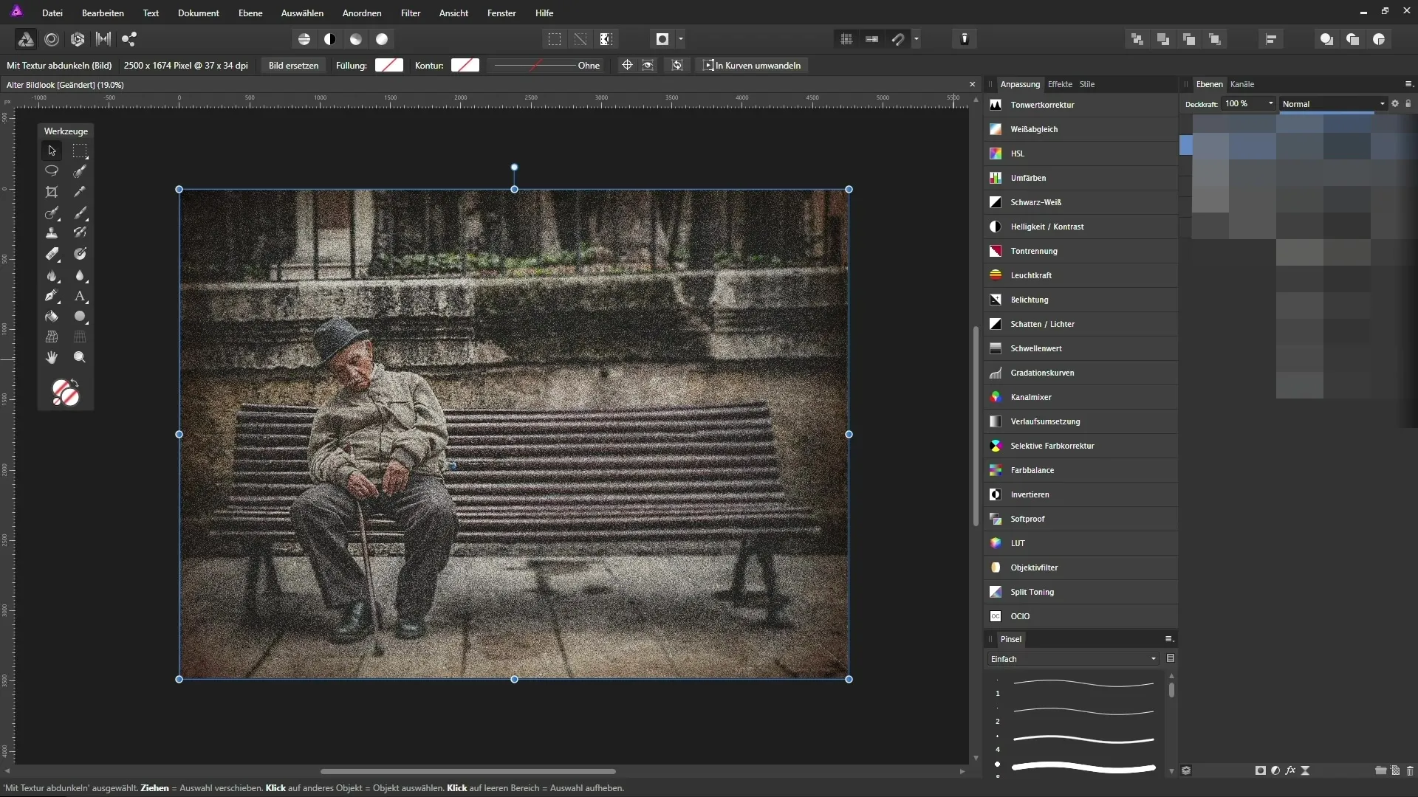Switch to the Kanäle tab
Screen dimensions: 1418x797
tap(1242, 84)
